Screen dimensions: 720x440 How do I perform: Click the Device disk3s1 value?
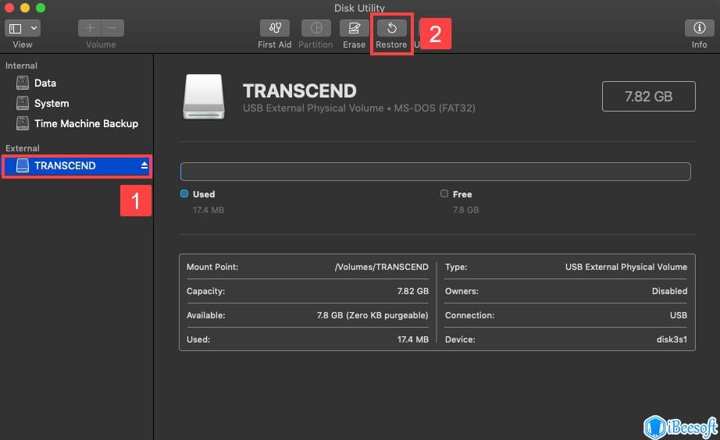[x=672, y=339]
